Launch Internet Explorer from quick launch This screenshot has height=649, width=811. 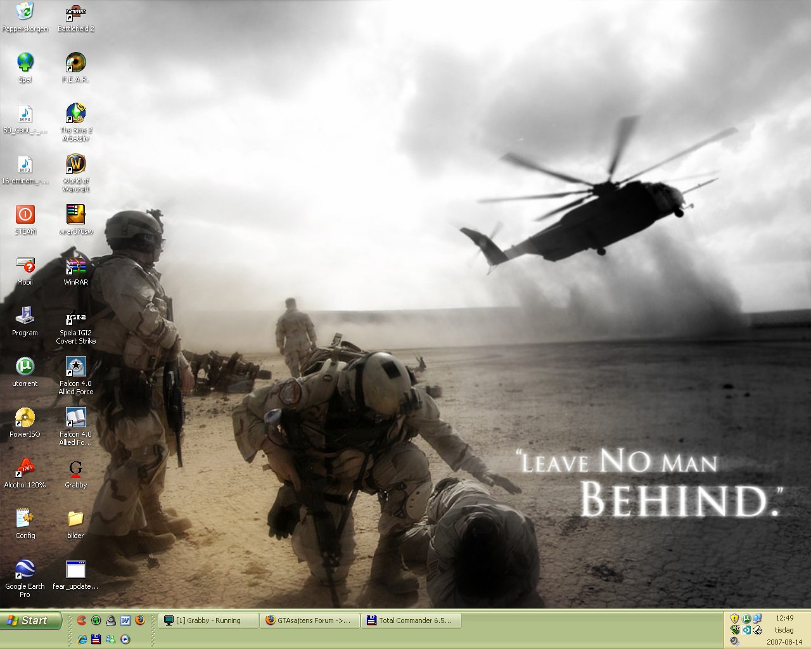pyautogui.click(x=82, y=639)
